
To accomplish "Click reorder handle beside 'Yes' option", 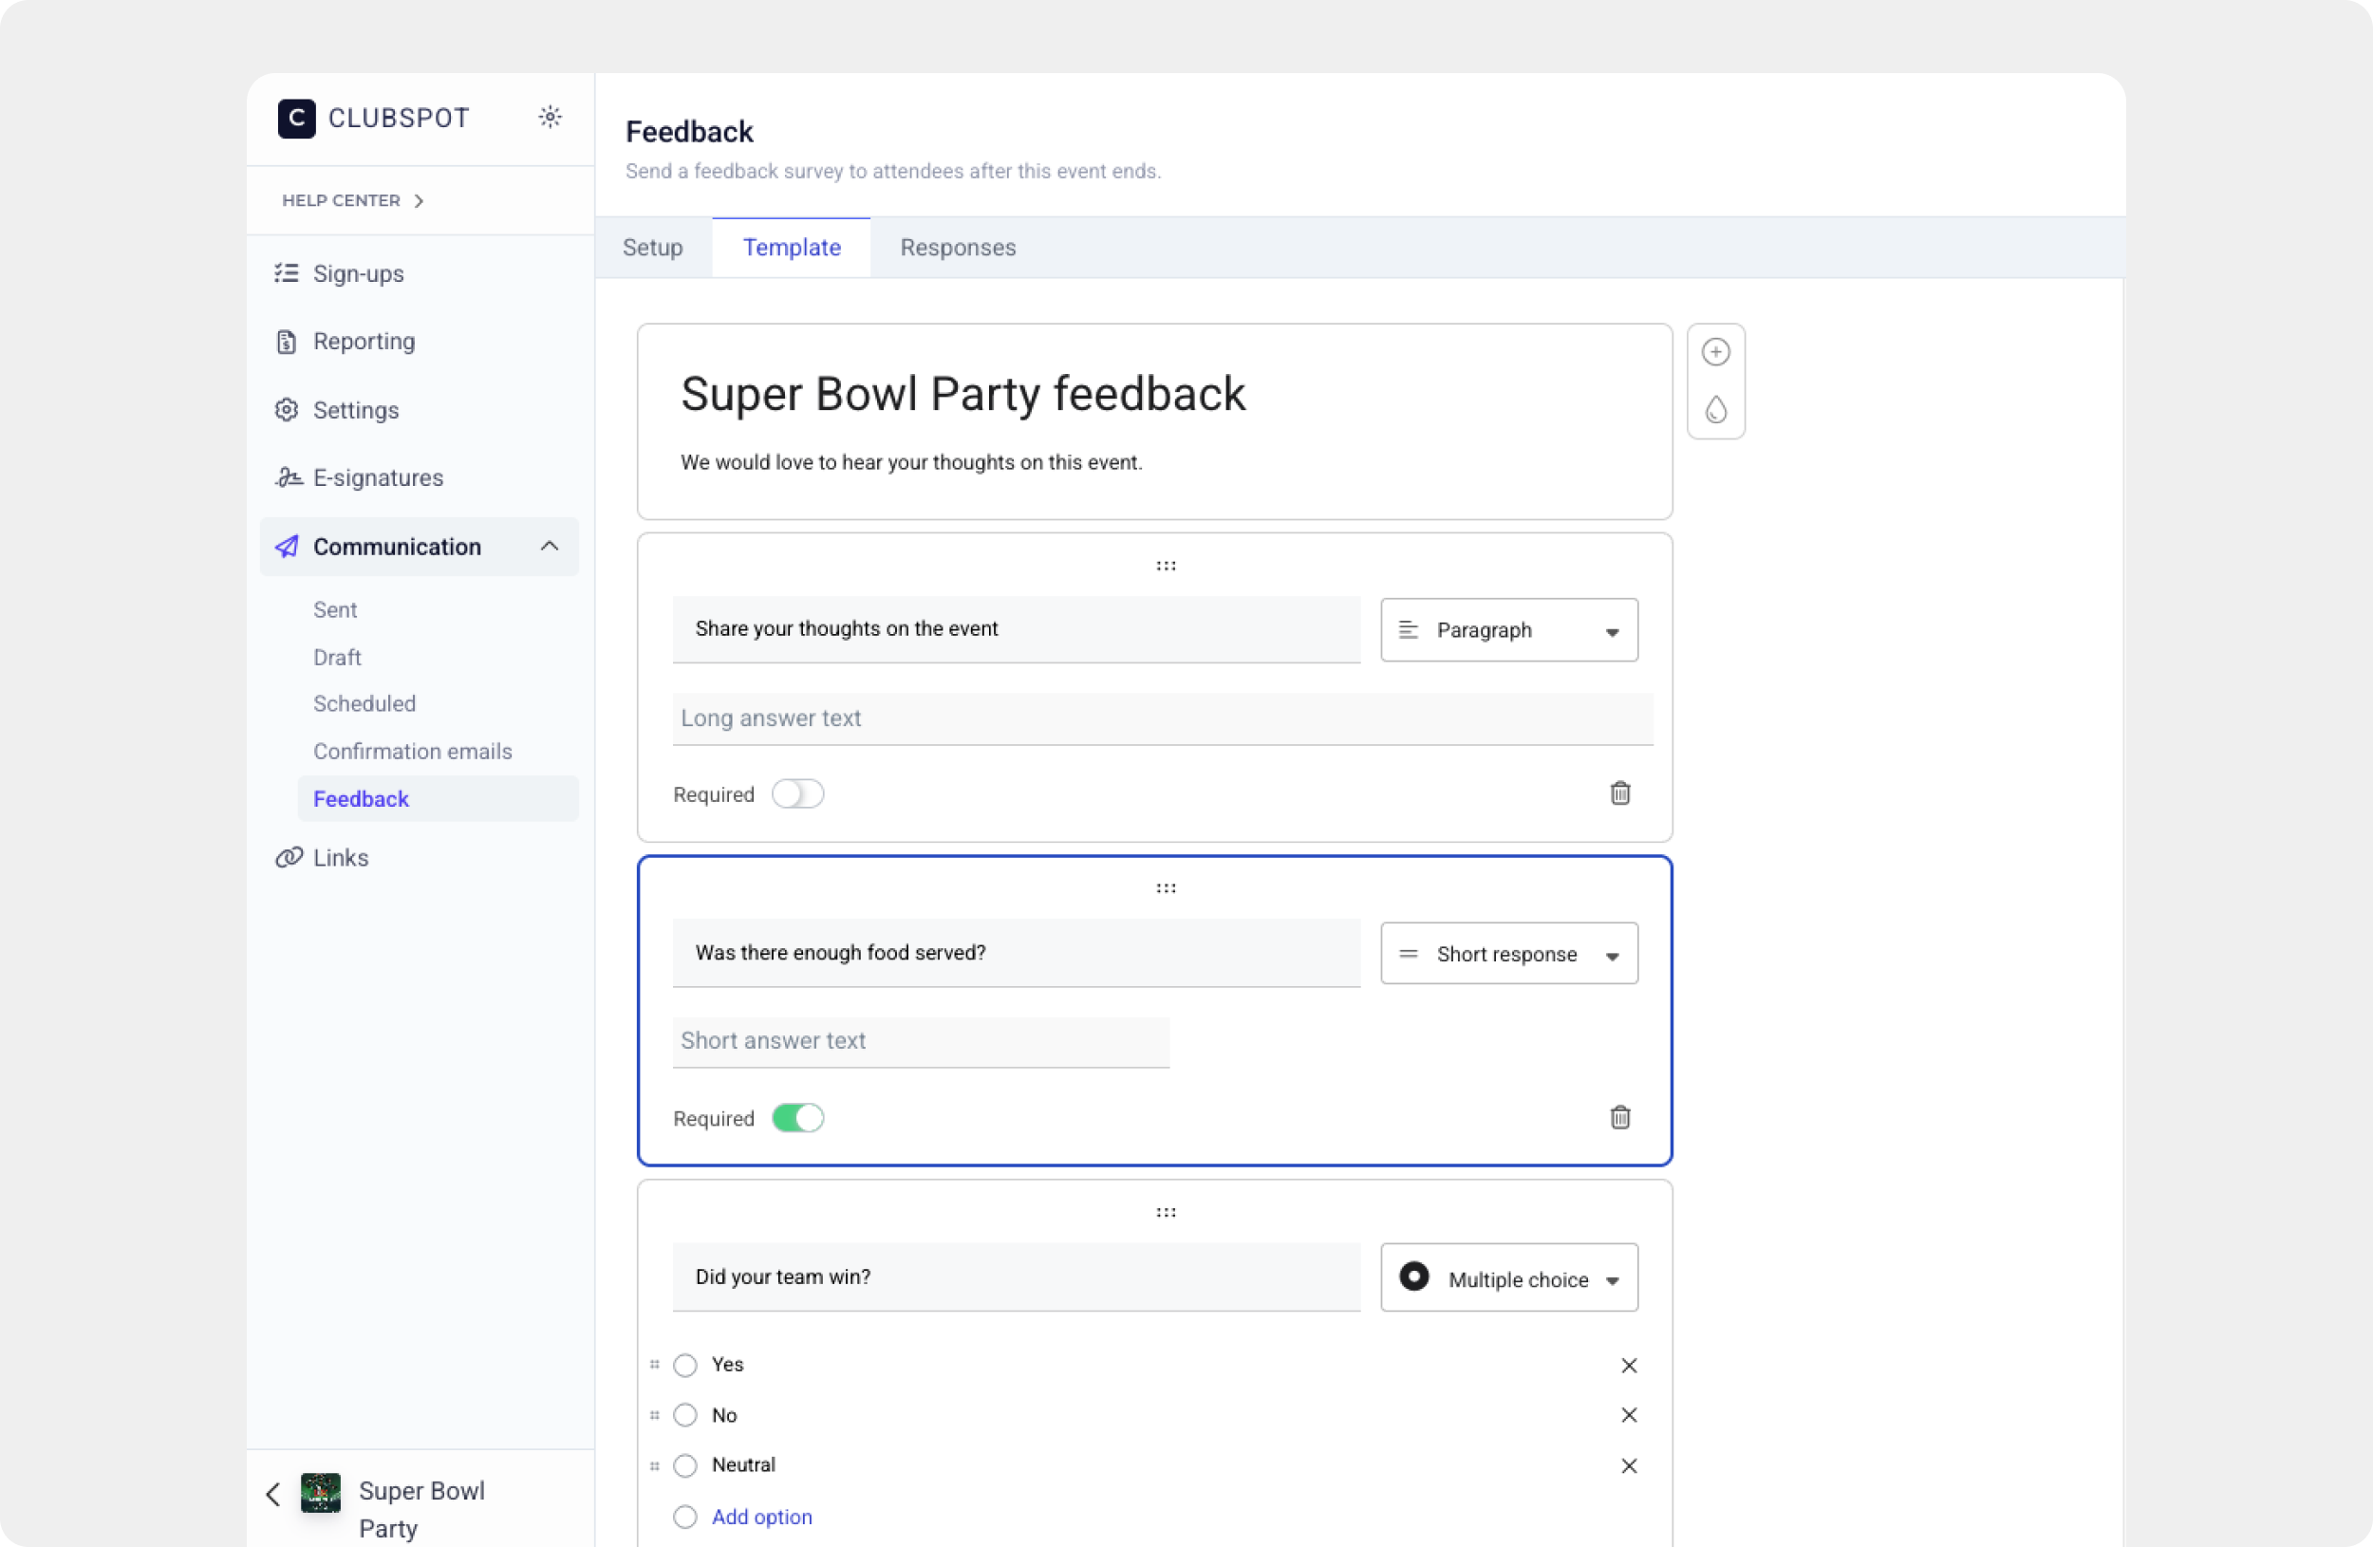I will point(654,1364).
